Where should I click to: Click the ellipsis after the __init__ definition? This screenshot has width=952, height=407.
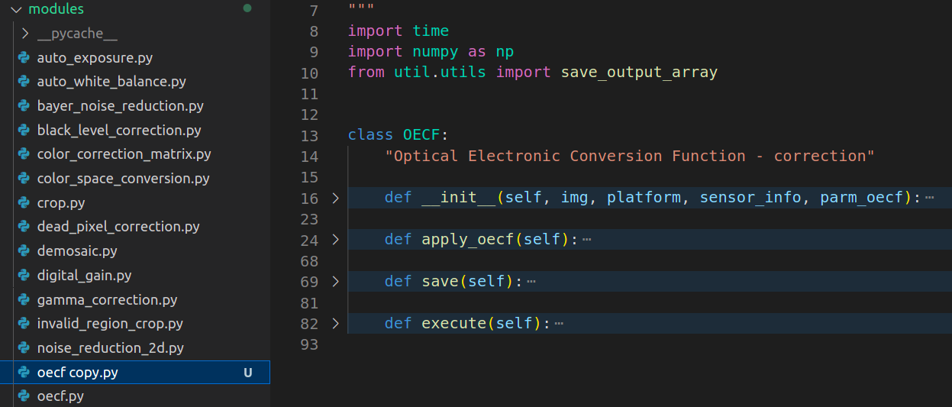[929, 198]
